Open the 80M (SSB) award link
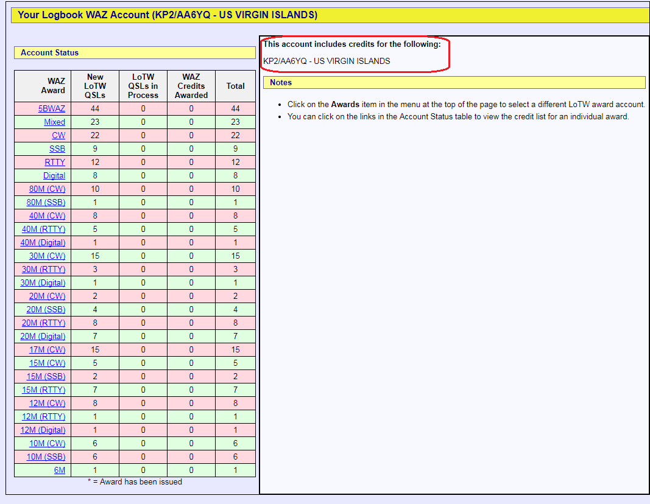Viewport: 650px width, 504px height. pos(46,202)
